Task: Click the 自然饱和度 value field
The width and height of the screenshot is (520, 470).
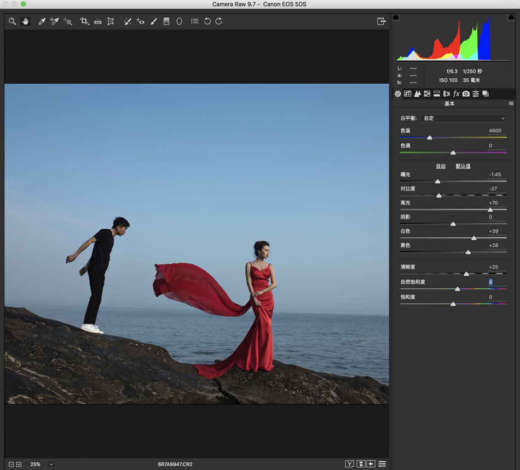Action: tap(497, 282)
